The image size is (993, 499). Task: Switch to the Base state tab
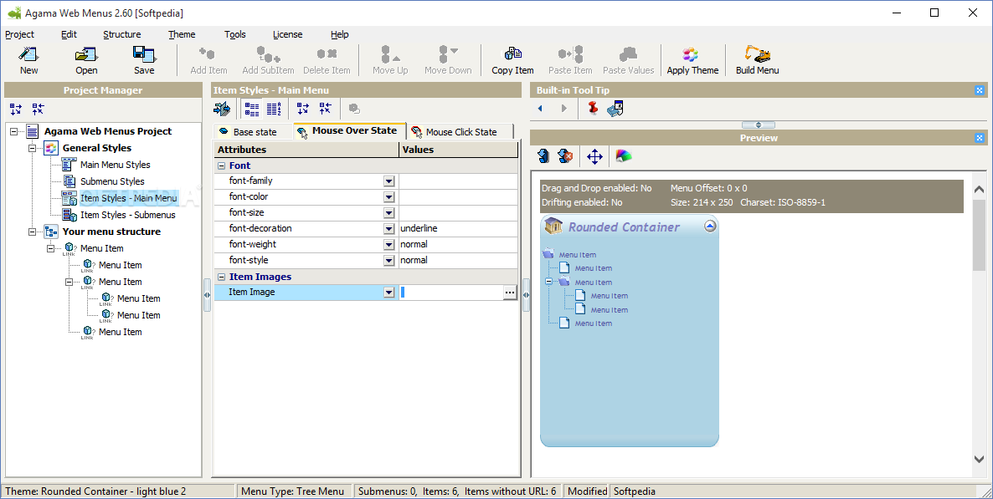click(x=253, y=131)
